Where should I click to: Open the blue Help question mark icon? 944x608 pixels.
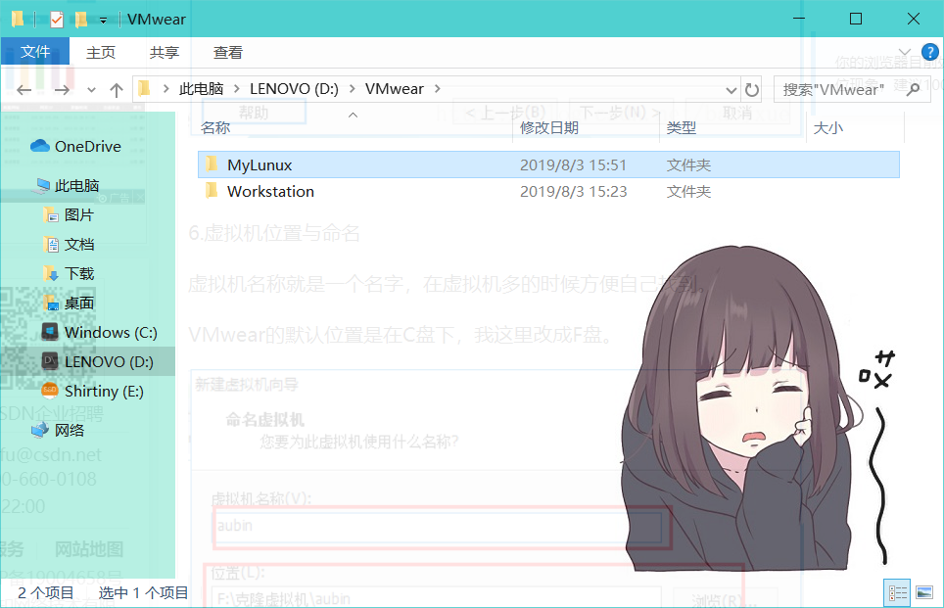[x=929, y=52]
